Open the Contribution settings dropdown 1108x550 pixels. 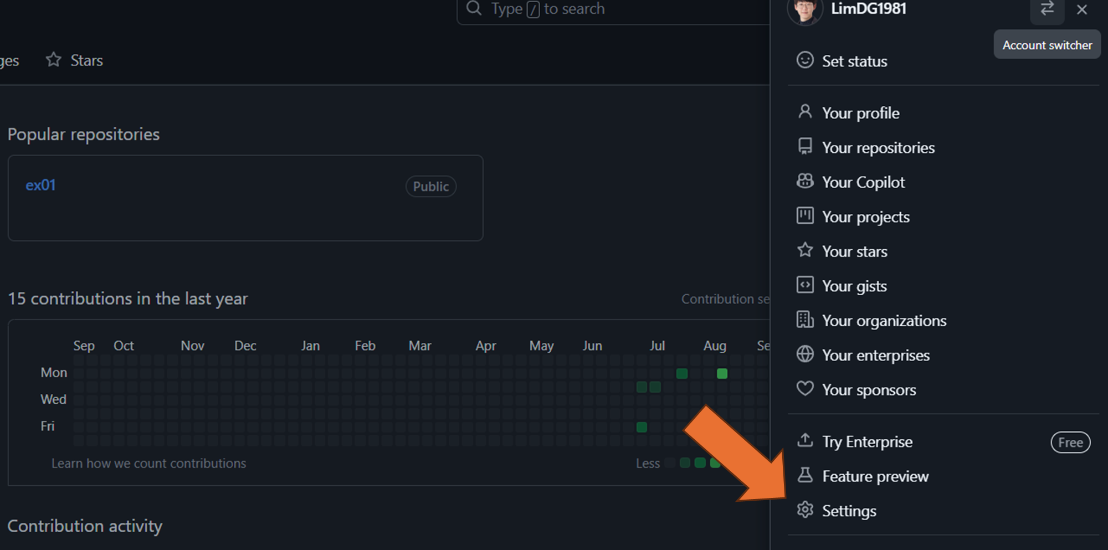pyautogui.click(x=725, y=299)
